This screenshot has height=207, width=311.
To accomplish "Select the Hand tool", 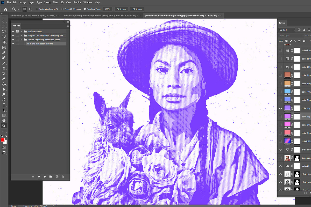I will tap(4, 121).
